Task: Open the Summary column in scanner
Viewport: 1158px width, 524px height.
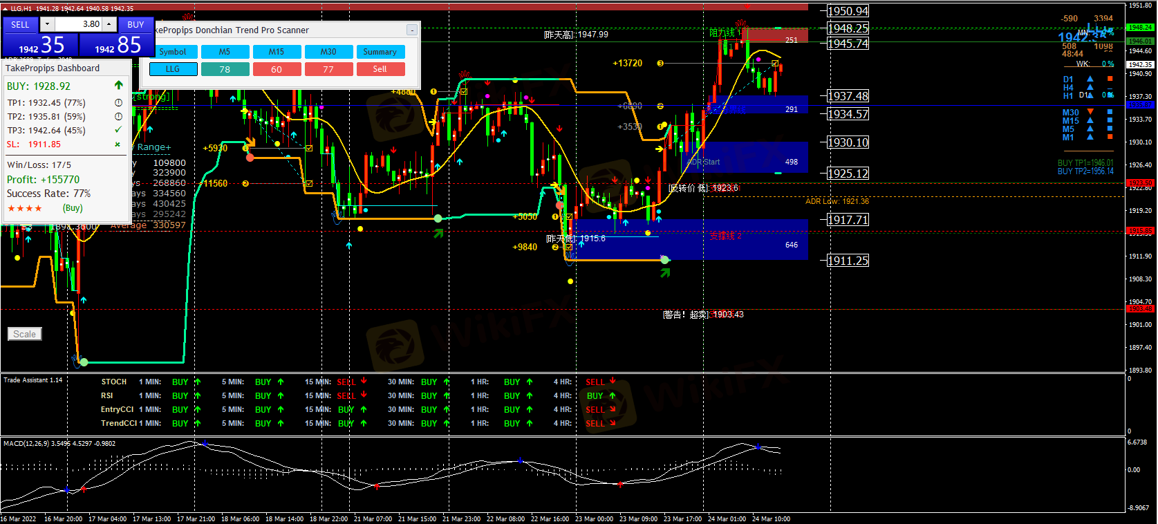Action: [380, 52]
